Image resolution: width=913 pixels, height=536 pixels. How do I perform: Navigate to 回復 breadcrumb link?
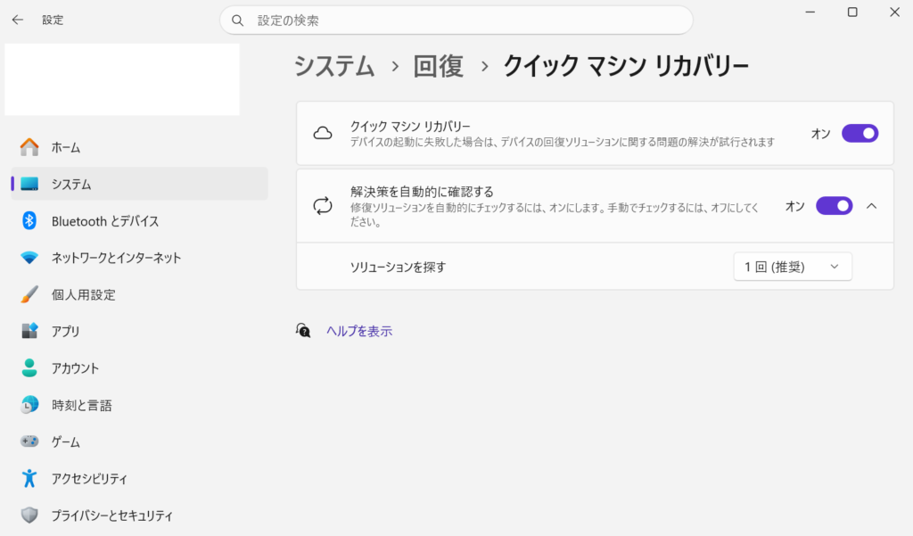438,66
